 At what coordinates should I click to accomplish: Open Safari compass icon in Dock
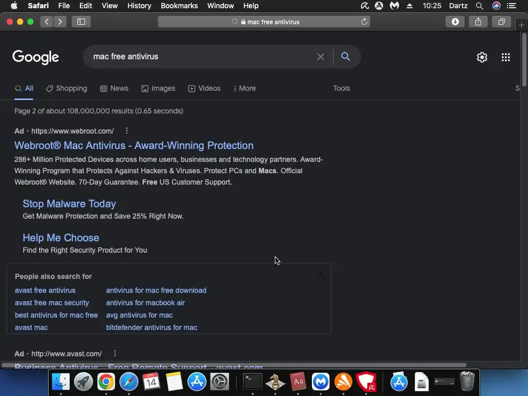[x=128, y=382]
